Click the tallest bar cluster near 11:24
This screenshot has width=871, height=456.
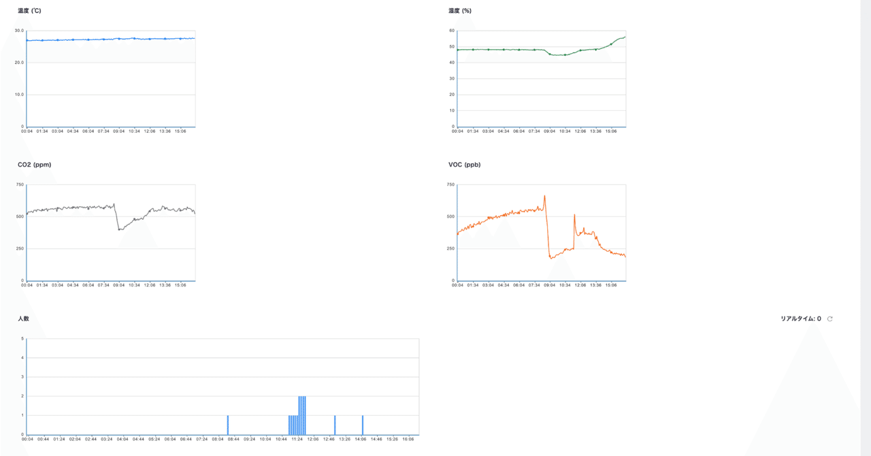point(302,415)
